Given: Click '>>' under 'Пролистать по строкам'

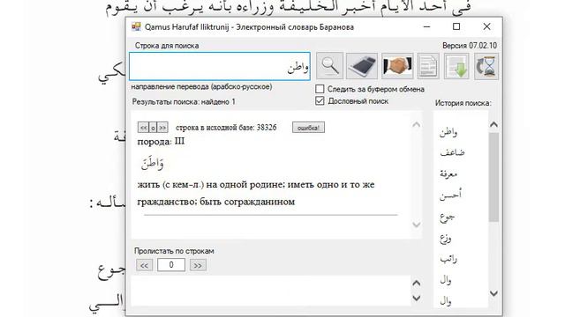Looking at the screenshot, I should [x=198, y=265].
